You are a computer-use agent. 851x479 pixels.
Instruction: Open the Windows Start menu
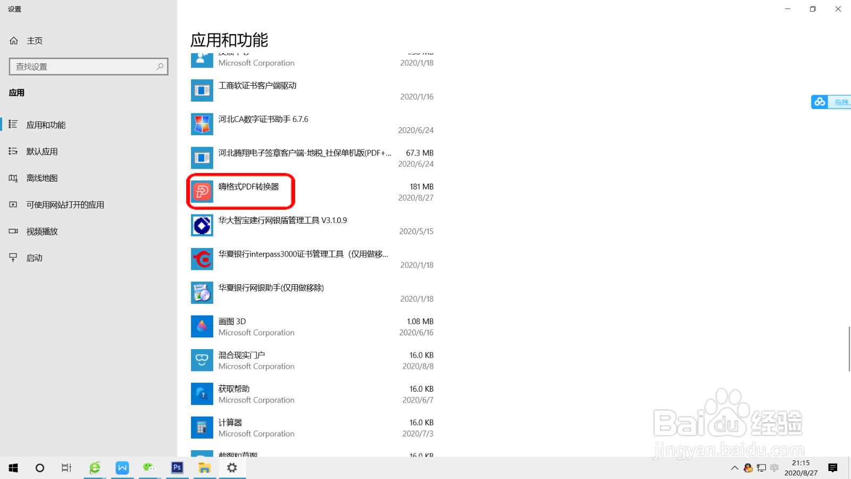13,468
